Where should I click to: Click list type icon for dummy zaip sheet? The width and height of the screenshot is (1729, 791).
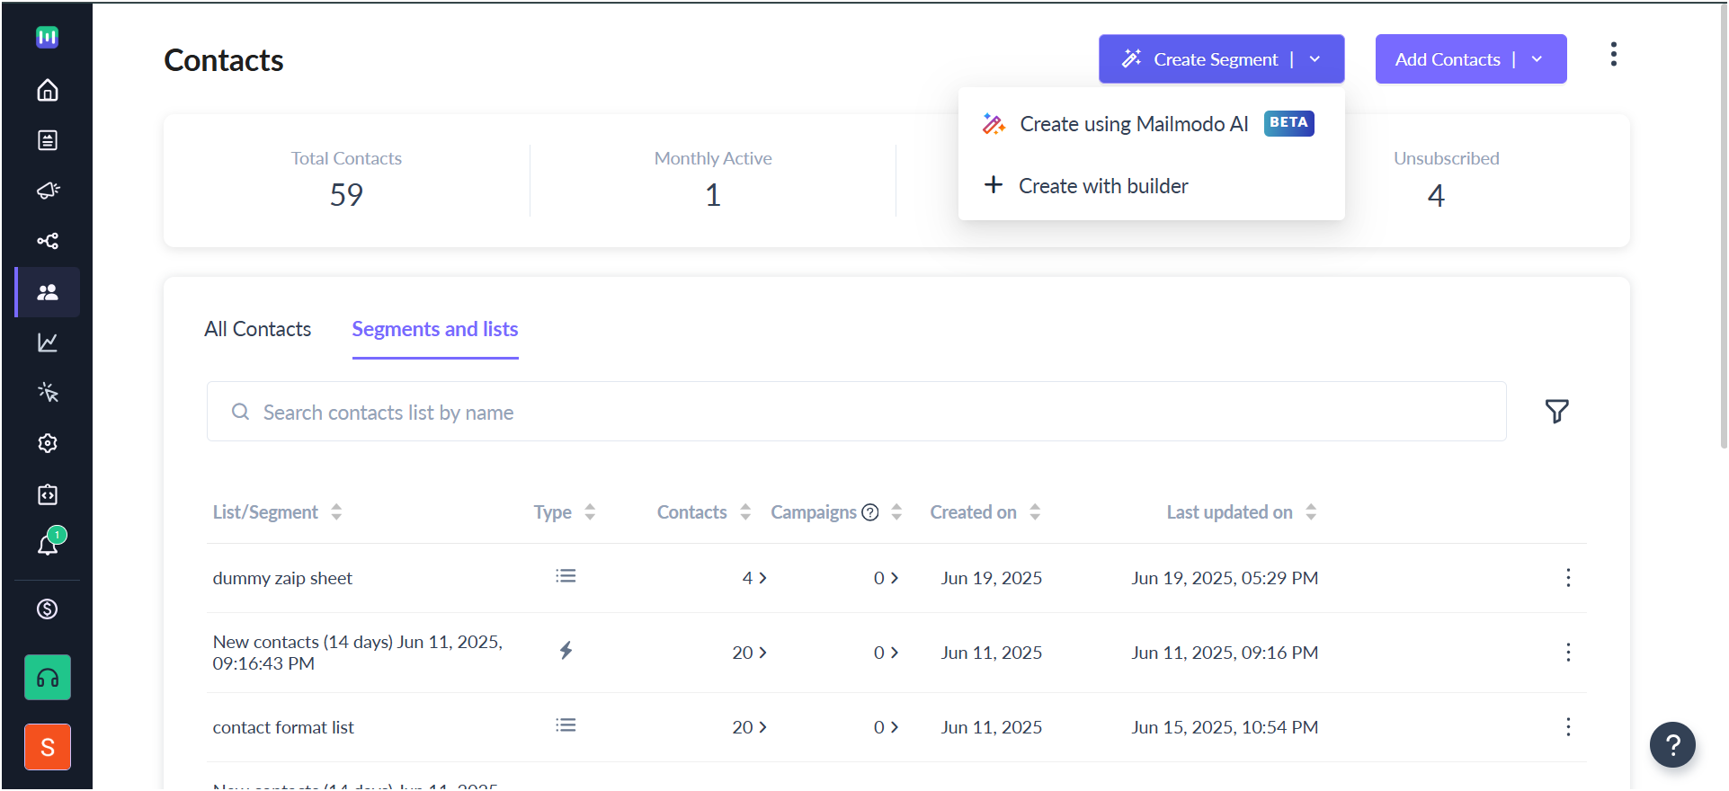coord(566,576)
